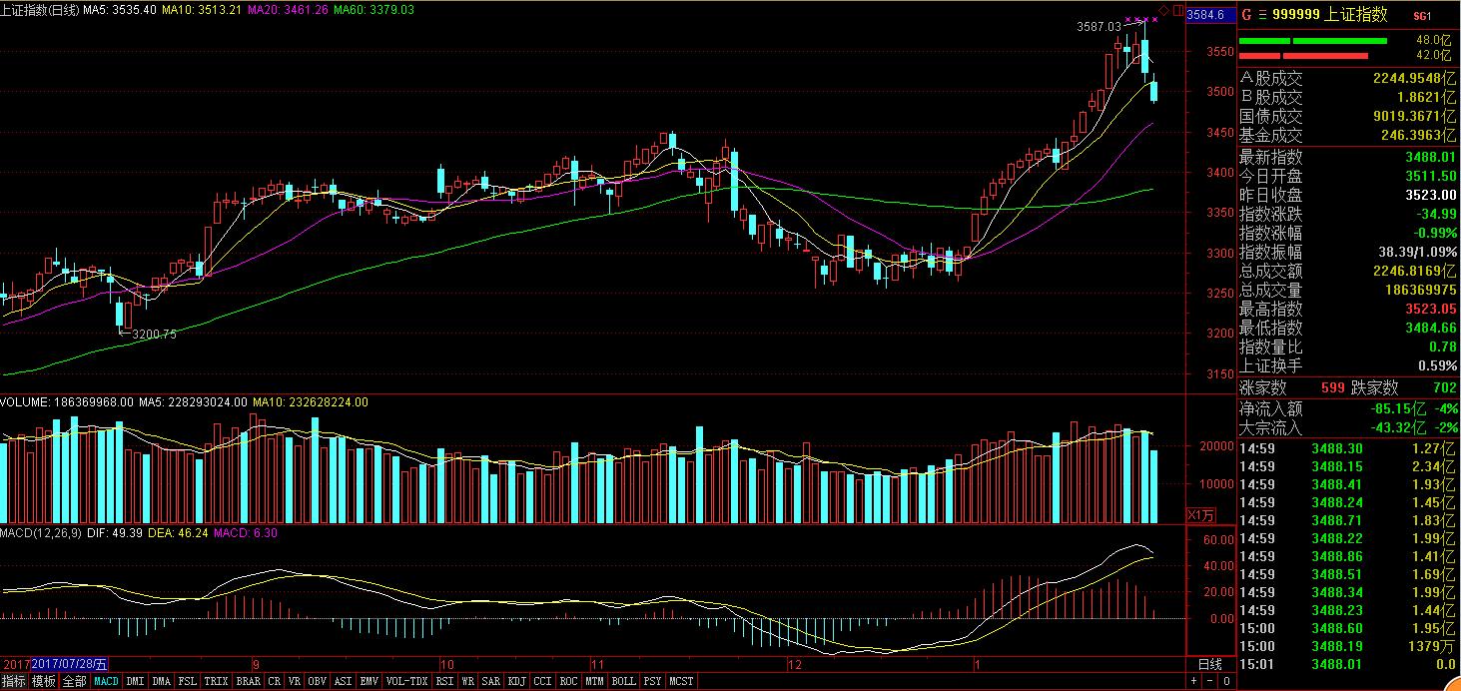Switch to the DMA indicator

click(161, 681)
